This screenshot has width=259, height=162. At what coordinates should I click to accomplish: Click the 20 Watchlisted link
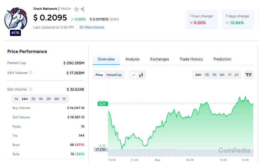pyautogui.click(x=92, y=27)
